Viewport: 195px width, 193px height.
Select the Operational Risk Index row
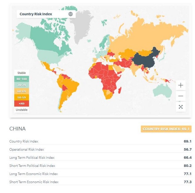[100, 149]
